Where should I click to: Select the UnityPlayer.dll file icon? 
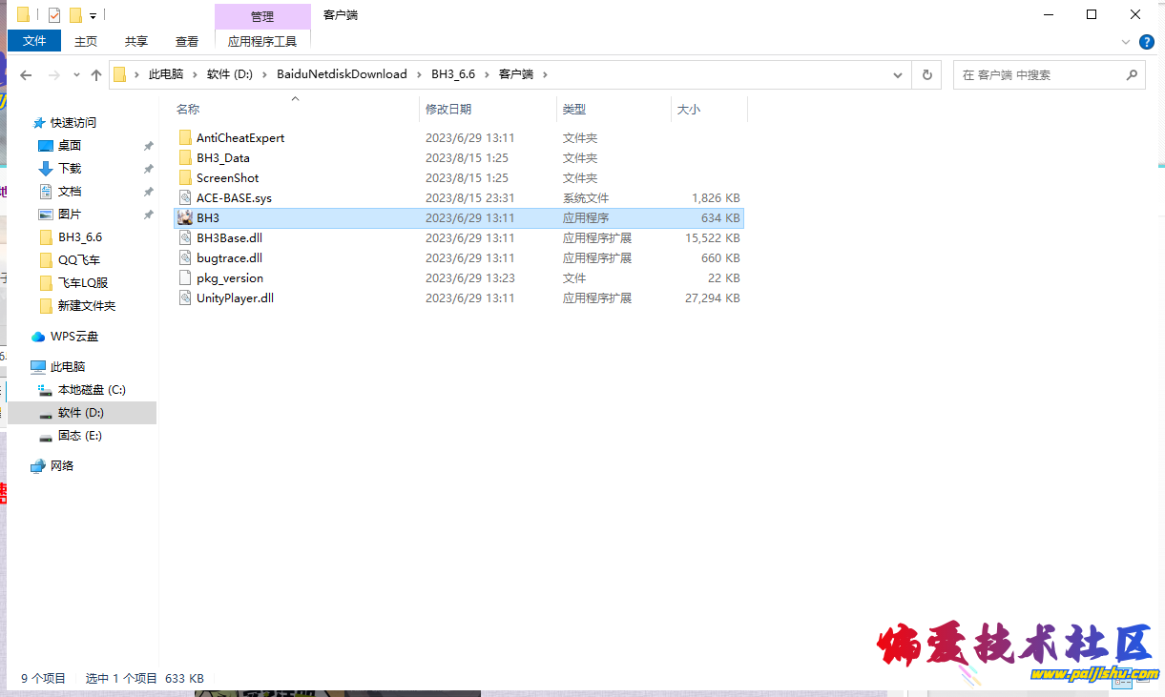pos(185,298)
